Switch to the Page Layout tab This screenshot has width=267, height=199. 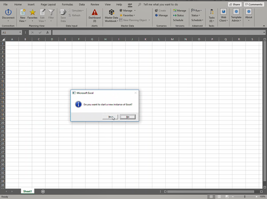[48, 4]
